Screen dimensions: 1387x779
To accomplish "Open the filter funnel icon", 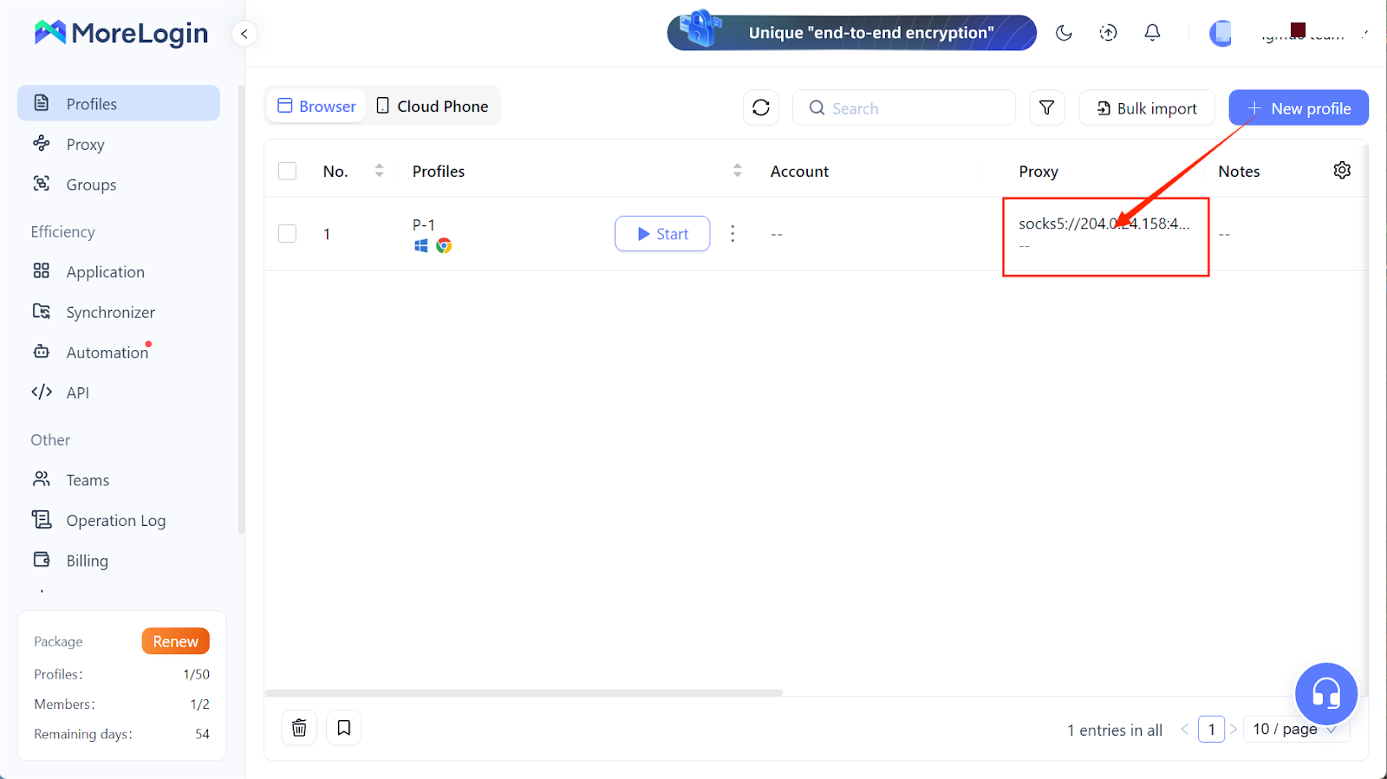I will tap(1046, 107).
